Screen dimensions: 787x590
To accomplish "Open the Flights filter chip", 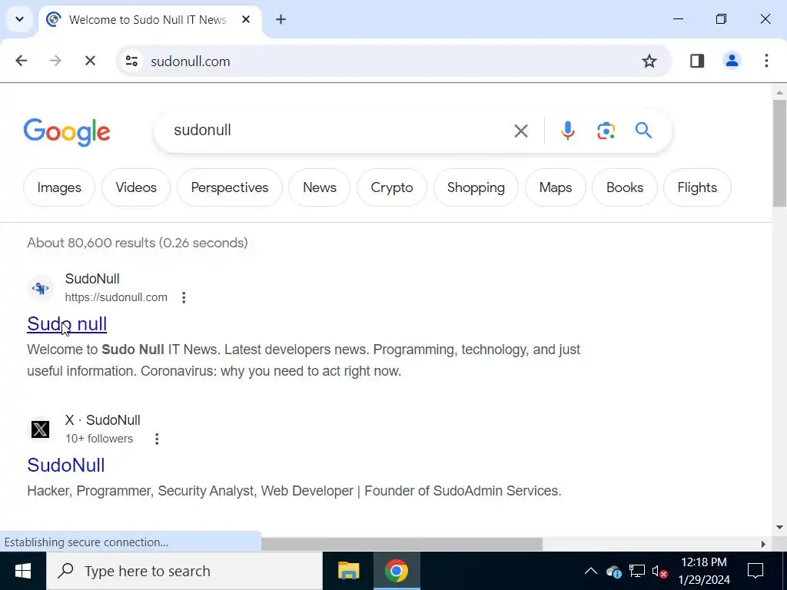I will [697, 187].
